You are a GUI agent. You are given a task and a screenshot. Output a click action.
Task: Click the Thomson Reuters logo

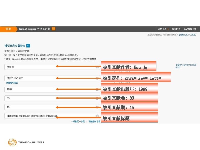coord(26,142)
